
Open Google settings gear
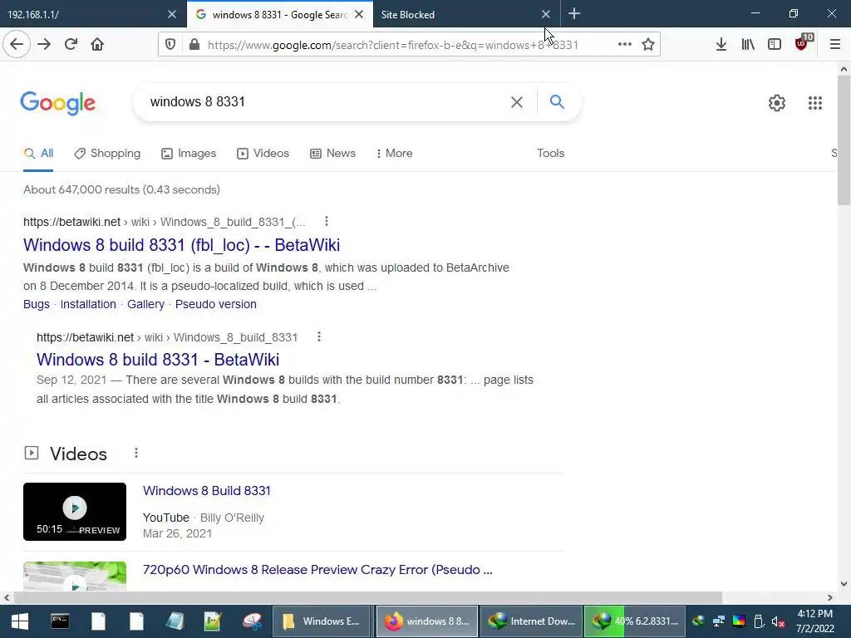point(777,102)
